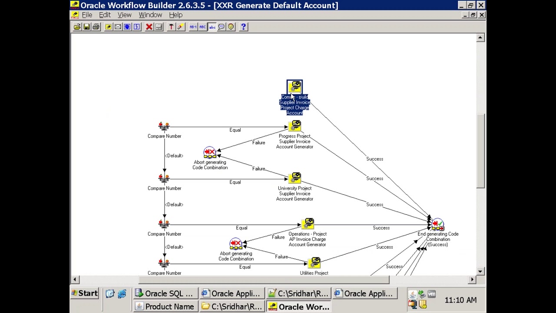The height and width of the screenshot is (313, 556).
Task: Click the Save diskette toolbar icon
Action: [x=86, y=27]
